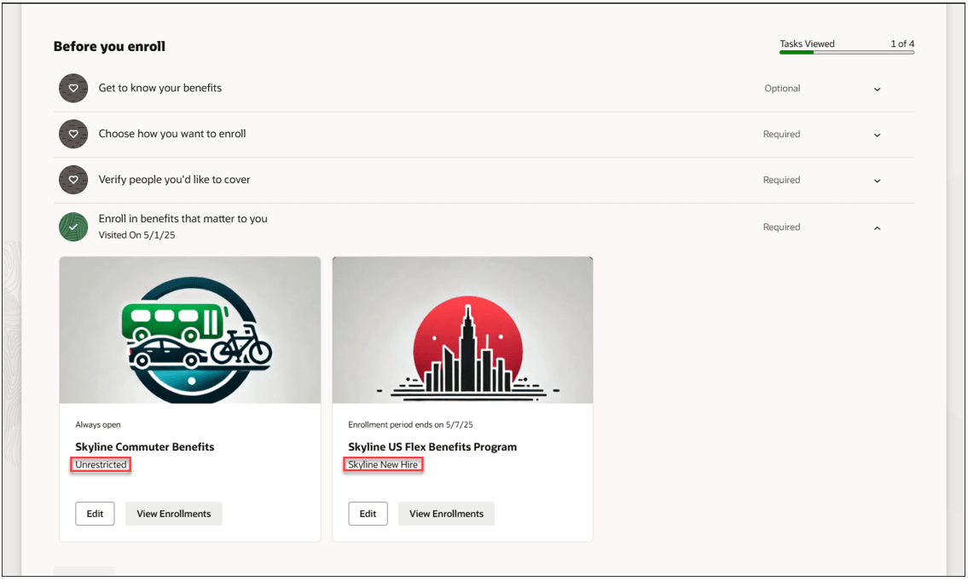The width and height of the screenshot is (968, 581).
Task: Click the Enrollment period ends on 5/7/25 text
Action: (x=410, y=424)
